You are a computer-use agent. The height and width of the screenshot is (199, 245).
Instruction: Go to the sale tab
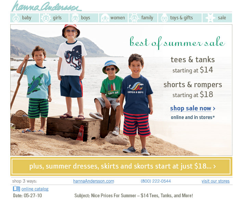217,18
